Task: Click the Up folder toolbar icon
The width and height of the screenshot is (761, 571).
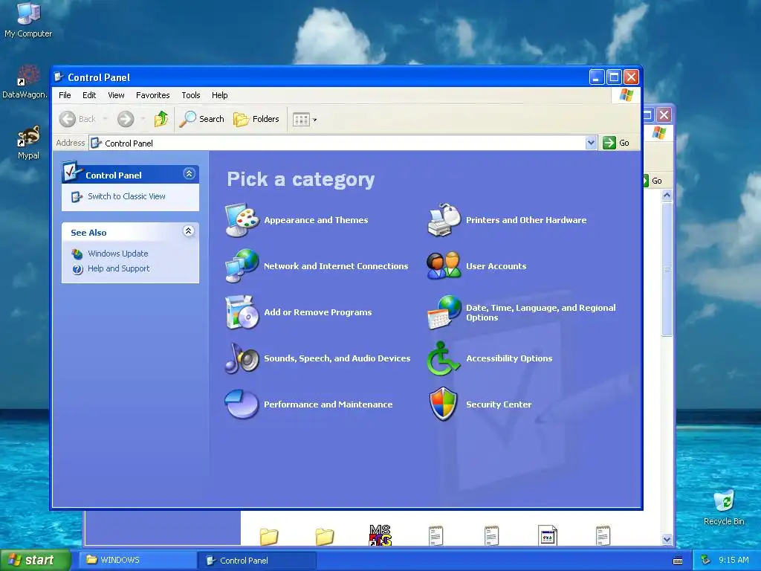Action: coord(161,119)
